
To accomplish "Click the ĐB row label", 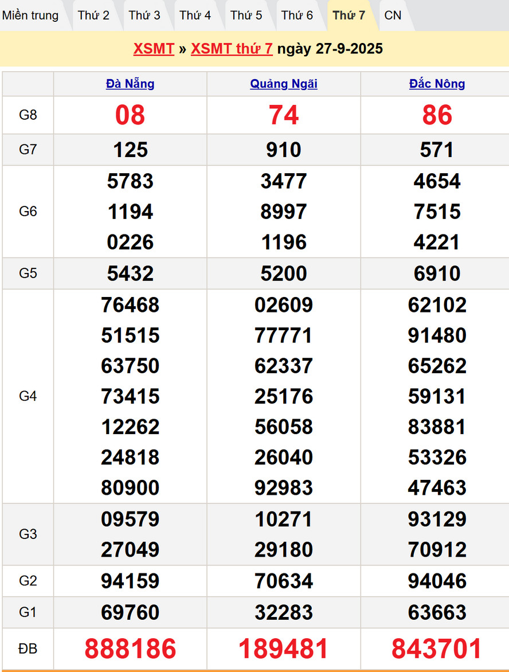I will tap(28, 648).
